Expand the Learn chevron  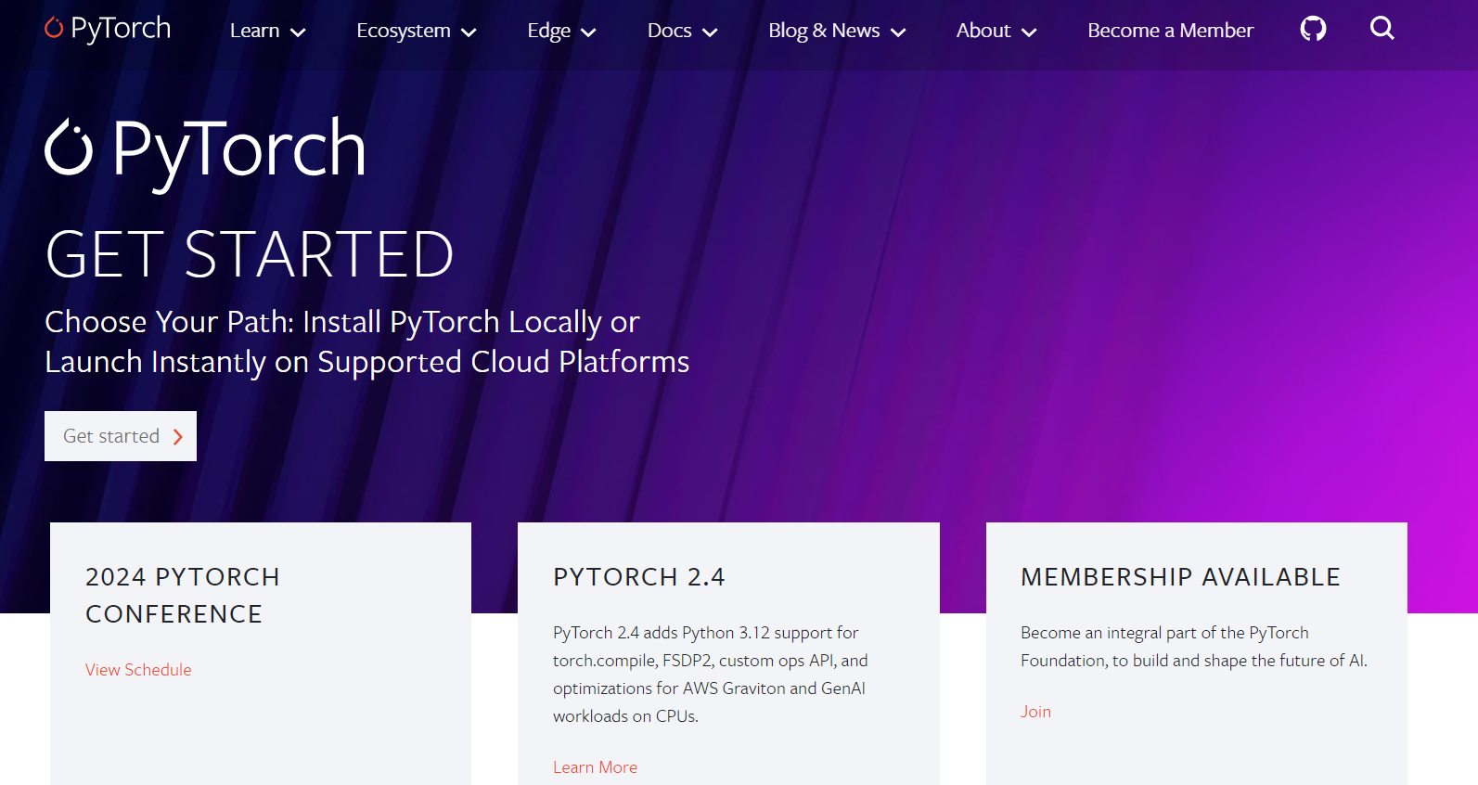tap(298, 32)
